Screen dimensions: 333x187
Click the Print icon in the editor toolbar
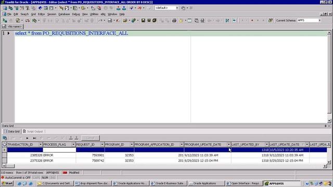pyautogui.click(x=174, y=20)
